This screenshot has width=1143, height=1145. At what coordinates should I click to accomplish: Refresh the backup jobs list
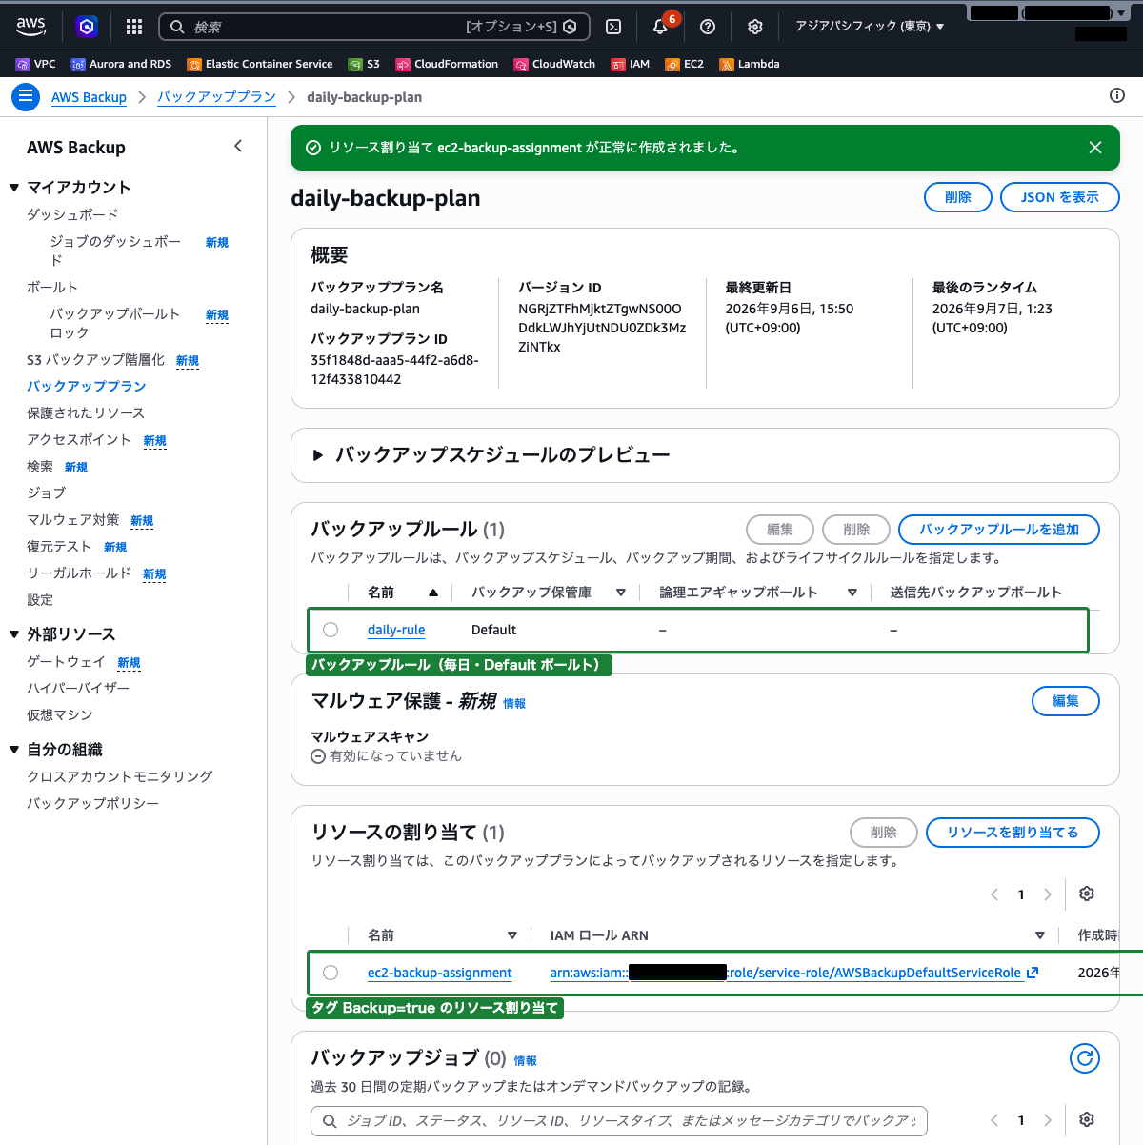pos(1085,1058)
